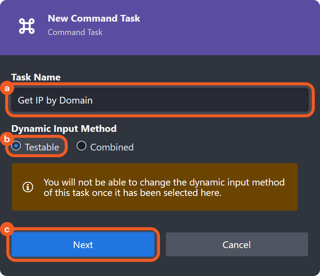Click the "Dynamic Input Method" label

click(64, 129)
